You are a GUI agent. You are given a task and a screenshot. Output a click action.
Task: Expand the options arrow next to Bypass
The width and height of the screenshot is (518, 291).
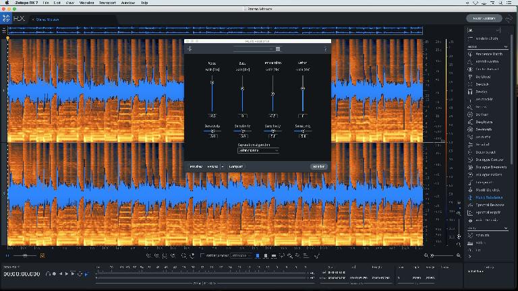click(x=223, y=166)
